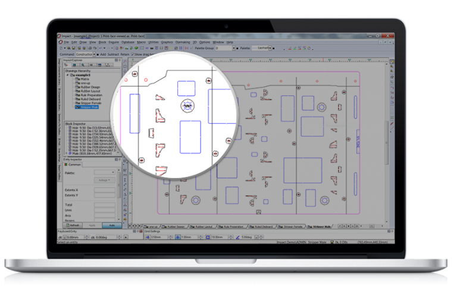Open the Command Construction dropdown

click(x=94, y=54)
